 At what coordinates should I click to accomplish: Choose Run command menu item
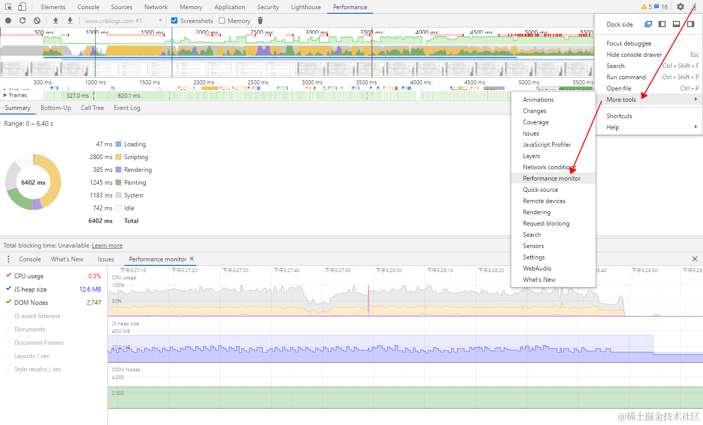[649, 77]
